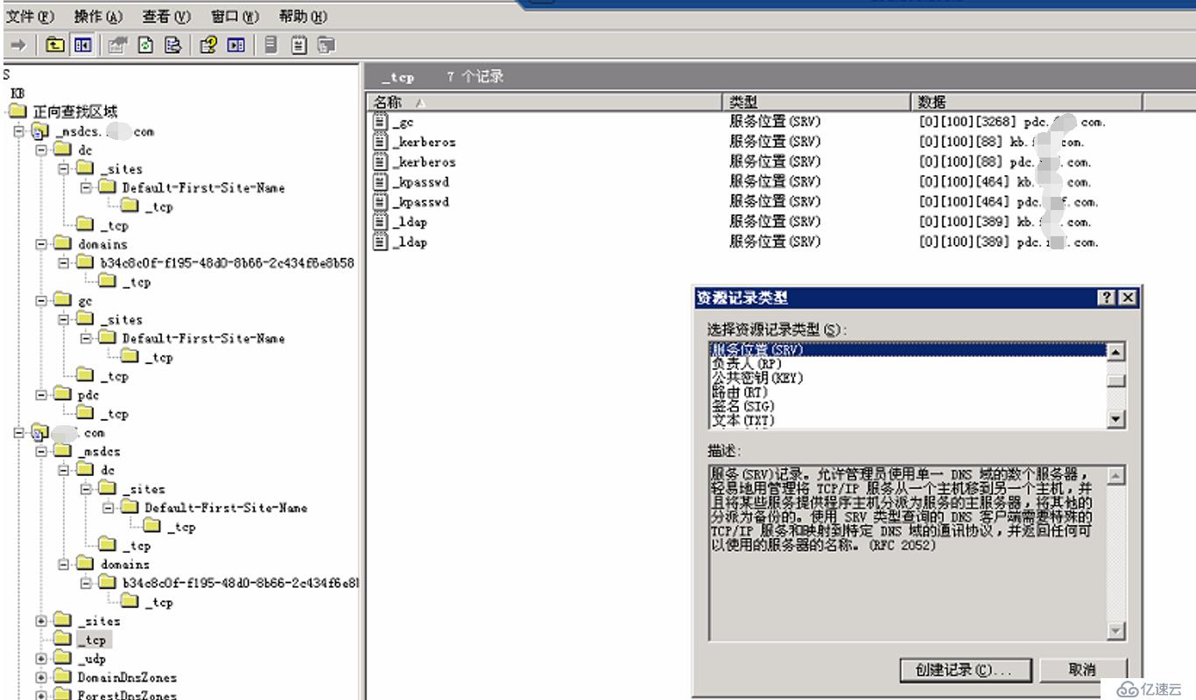Toggle the show/hide console tree icon

[x=83, y=45]
